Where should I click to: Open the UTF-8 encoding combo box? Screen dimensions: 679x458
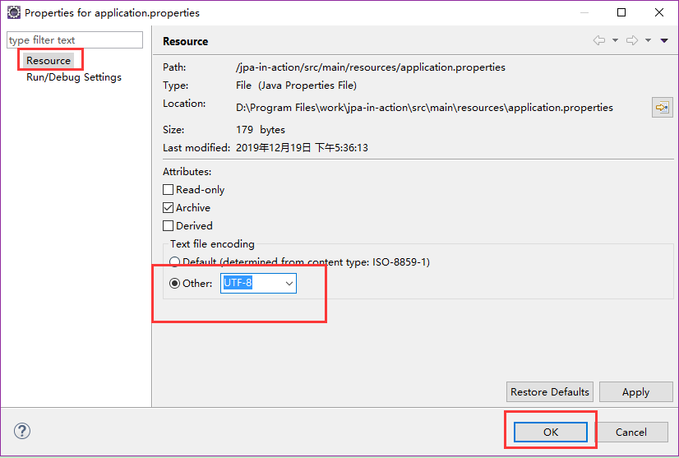[x=258, y=283]
